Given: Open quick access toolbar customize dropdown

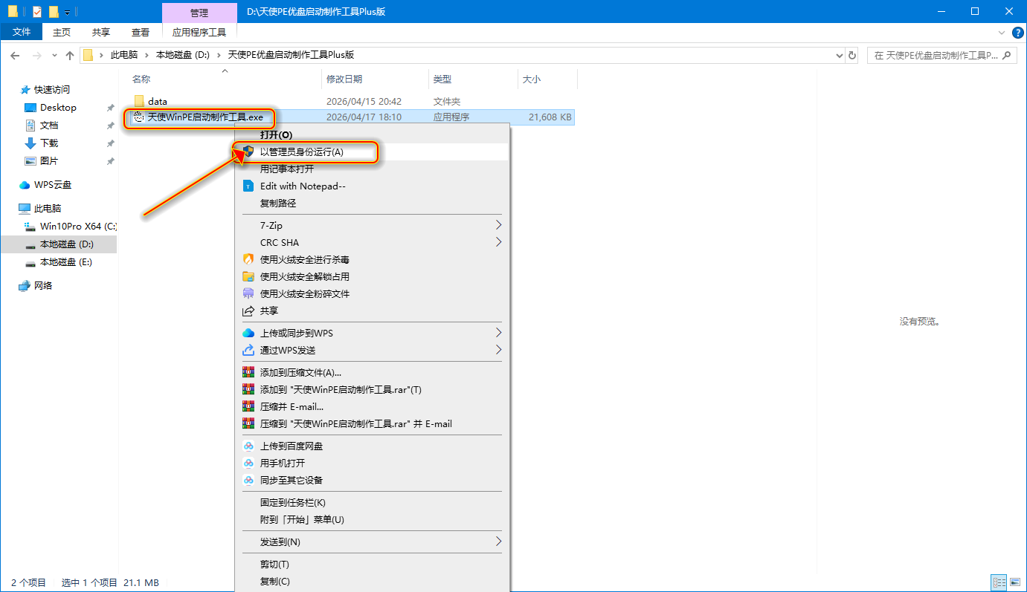Looking at the screenshot, I should pos(68,12).
